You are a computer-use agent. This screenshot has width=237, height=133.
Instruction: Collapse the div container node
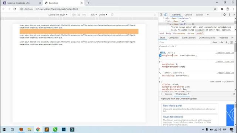point(164,18)
